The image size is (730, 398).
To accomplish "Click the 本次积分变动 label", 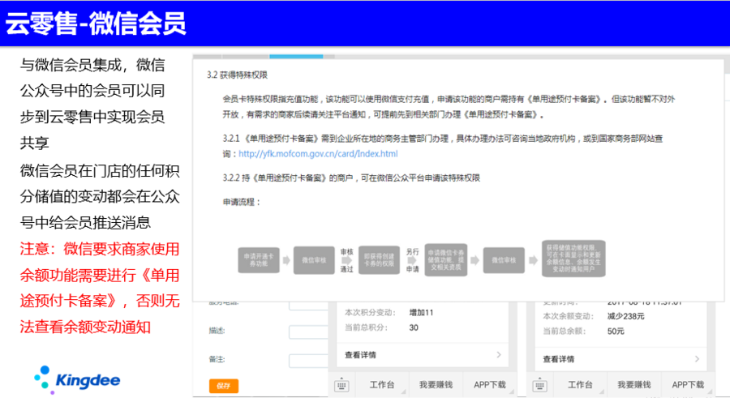I will [x=370, y=312].
